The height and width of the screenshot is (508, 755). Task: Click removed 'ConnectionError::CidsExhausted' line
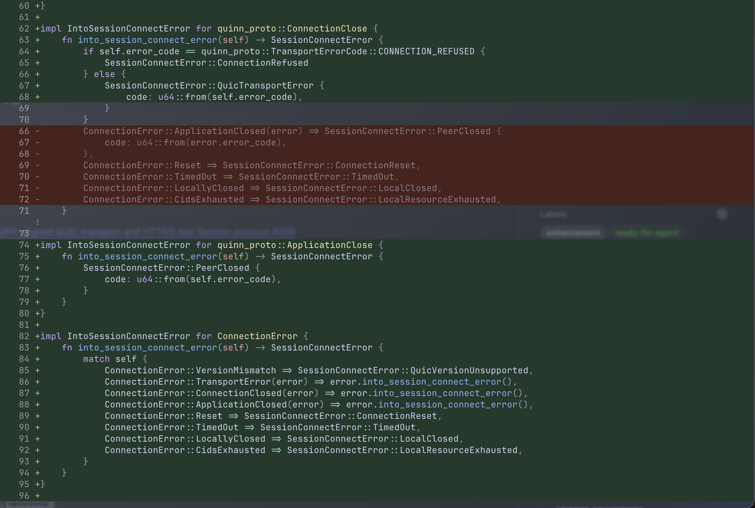click(163, 199)
